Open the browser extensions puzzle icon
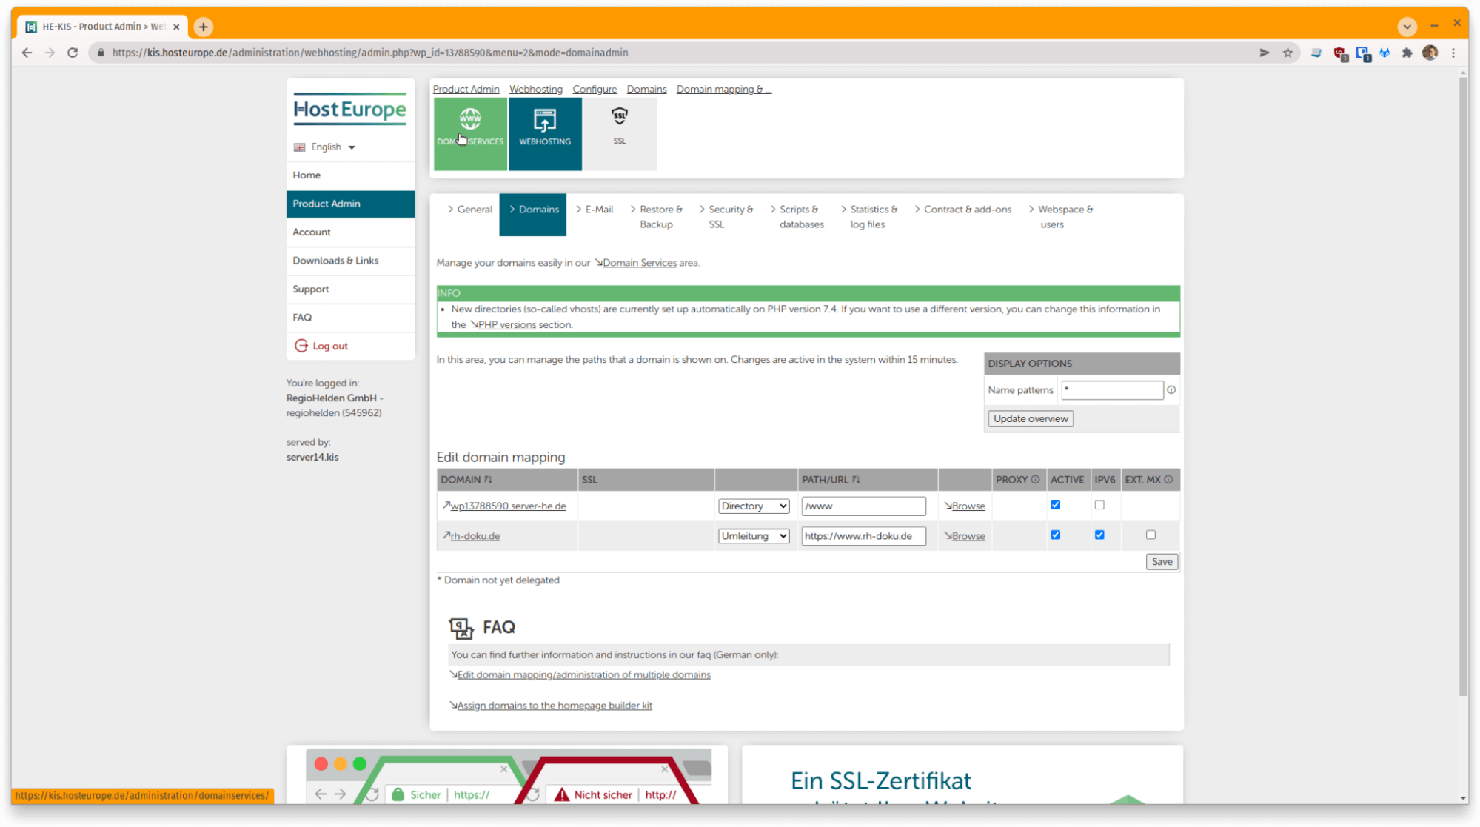This screenshot has width=1480, height=827. point(1407,53)
